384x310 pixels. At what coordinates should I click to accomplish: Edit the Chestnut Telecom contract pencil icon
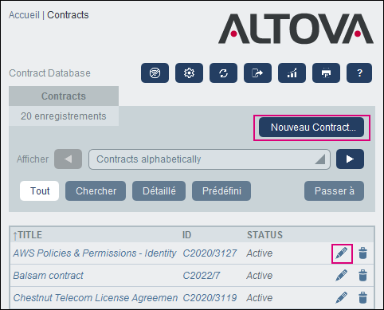342,297
